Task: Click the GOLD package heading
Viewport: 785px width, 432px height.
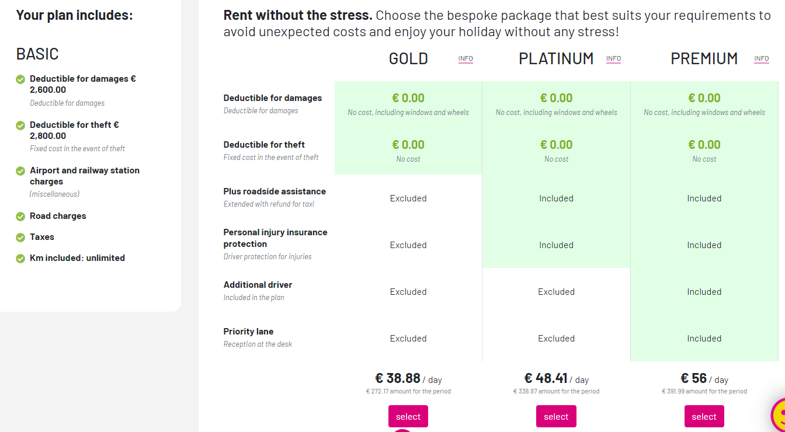Action: [408, 59]
